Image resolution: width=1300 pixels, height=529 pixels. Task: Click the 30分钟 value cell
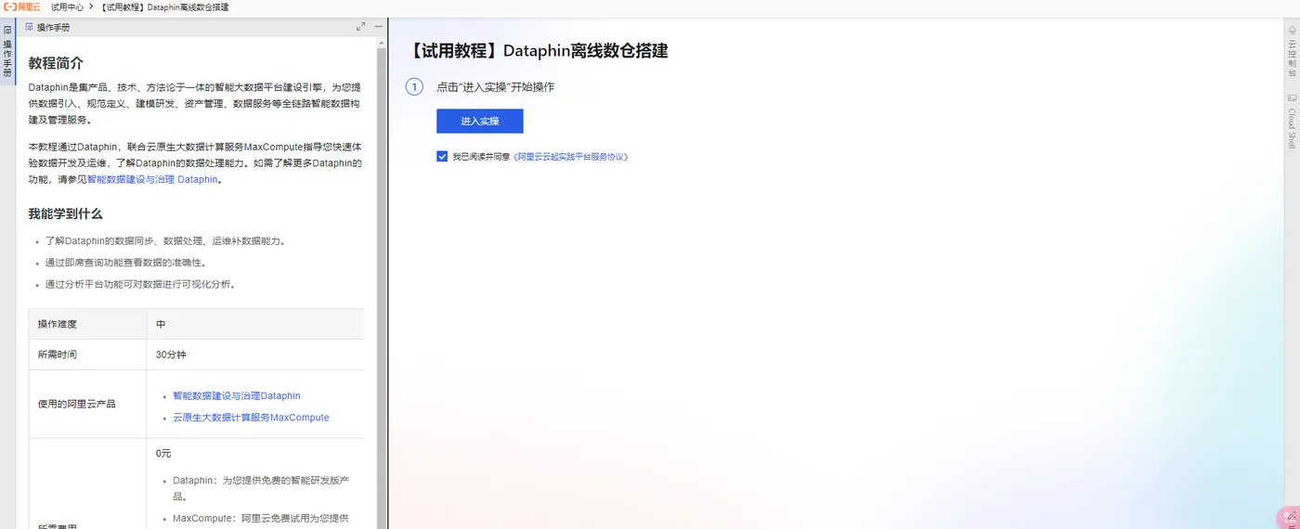point(255,355)
